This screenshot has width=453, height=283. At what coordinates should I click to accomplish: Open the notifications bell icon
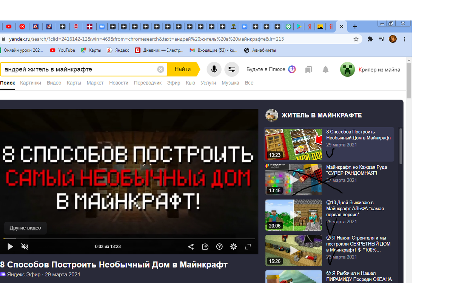pyautogui.click(x=325, y=69)
